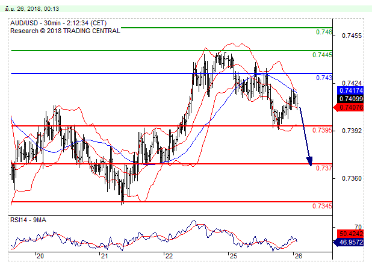Click the red 0.737 support label
Viewport: 372px width, 268px height.
point(324,168)
